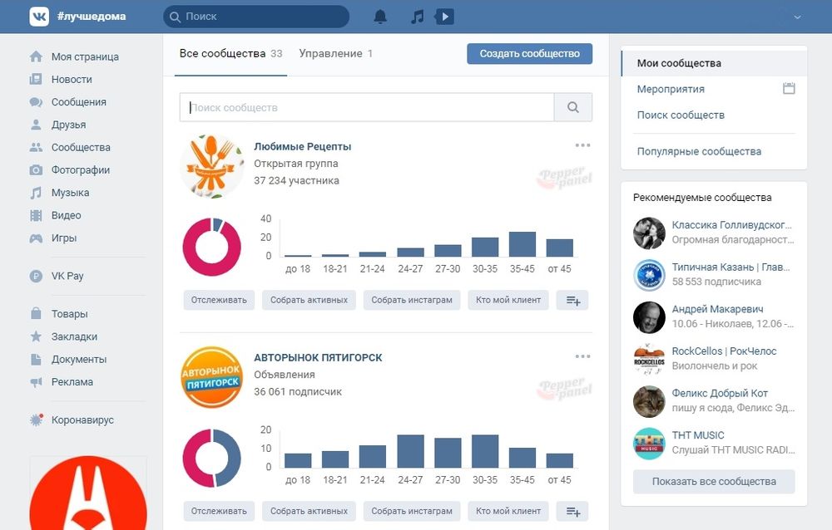Expand the account dropdown arrow in header

click(x=797, y=17)
